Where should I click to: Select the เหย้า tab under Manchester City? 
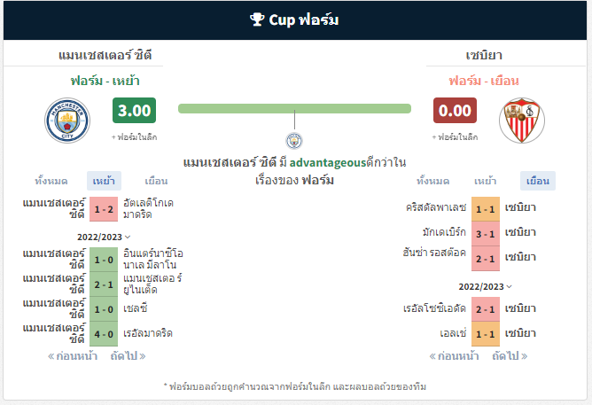pos(104,181)
